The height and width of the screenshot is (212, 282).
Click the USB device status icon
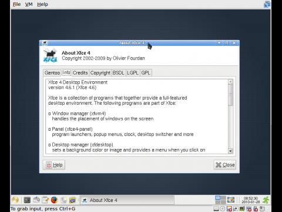[x=256, y=208]
